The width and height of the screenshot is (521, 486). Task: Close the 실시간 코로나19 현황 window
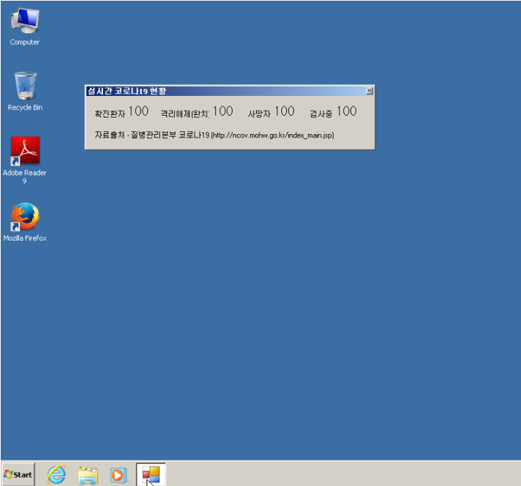coord(369,91)
